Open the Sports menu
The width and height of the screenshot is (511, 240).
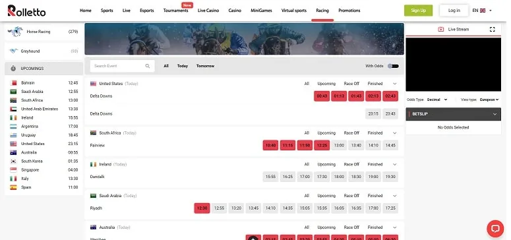[107, 11]
